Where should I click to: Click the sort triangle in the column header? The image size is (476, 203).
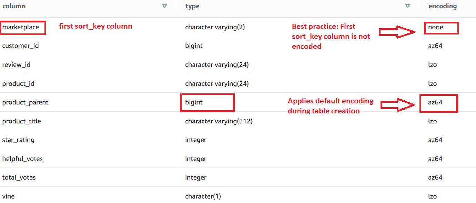coord(164,6)
